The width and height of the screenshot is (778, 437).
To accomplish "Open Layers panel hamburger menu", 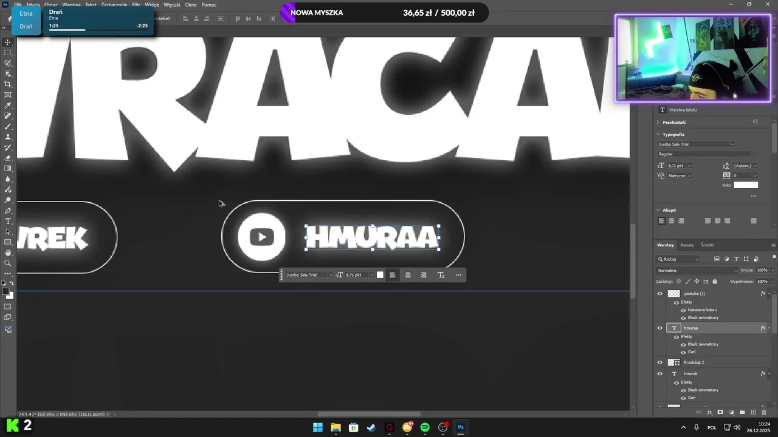I will click(773, 245).
